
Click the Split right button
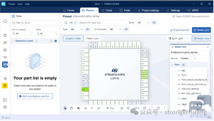click(x=176, y=39)
